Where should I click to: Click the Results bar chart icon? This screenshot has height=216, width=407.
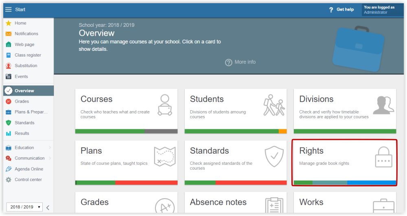coord(9,133)
